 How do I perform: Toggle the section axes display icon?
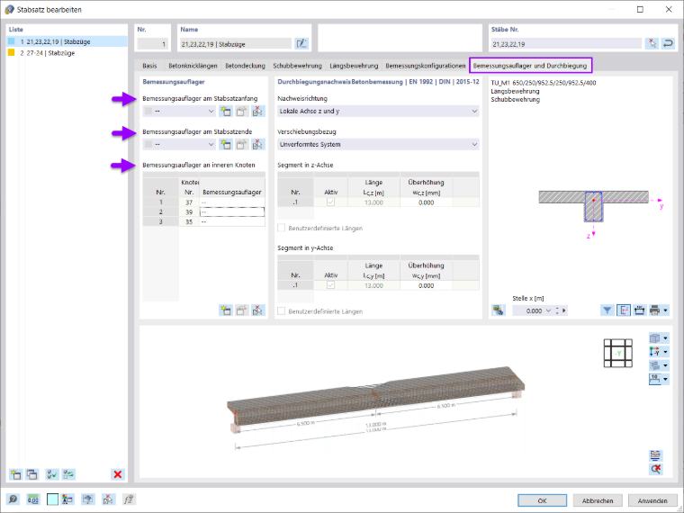[x=624, y=310]
